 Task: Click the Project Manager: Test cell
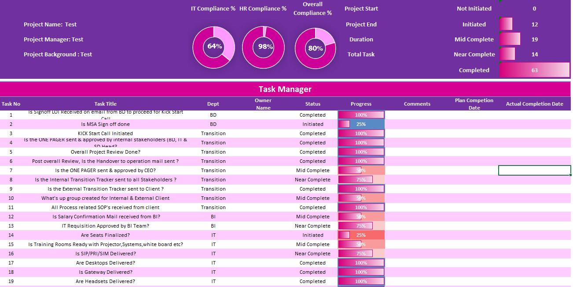click(53, 39)
